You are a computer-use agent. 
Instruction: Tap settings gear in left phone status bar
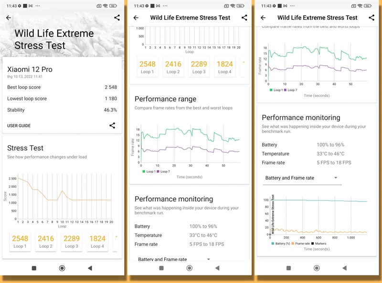pos(20,6)
